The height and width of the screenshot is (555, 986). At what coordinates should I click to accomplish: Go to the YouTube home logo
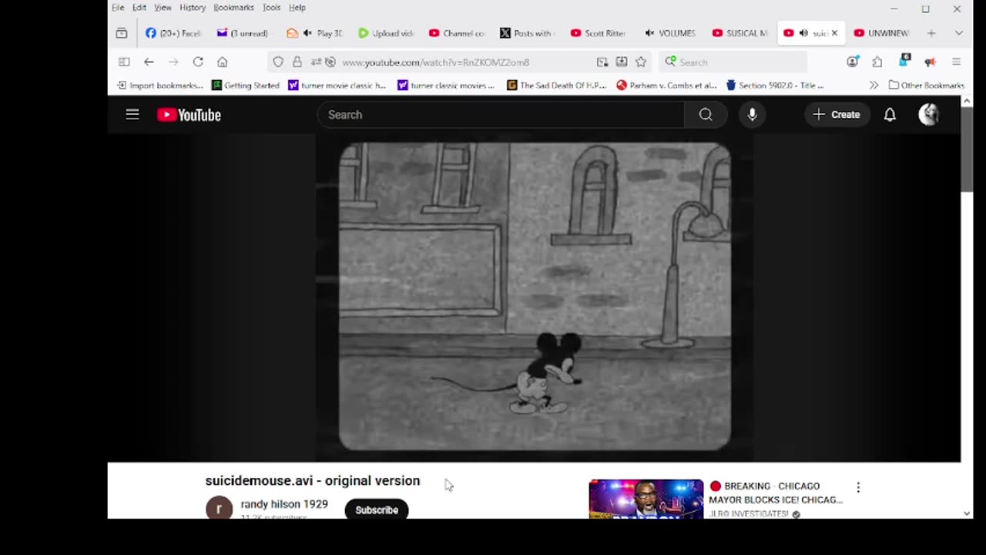tap(189, 115)
